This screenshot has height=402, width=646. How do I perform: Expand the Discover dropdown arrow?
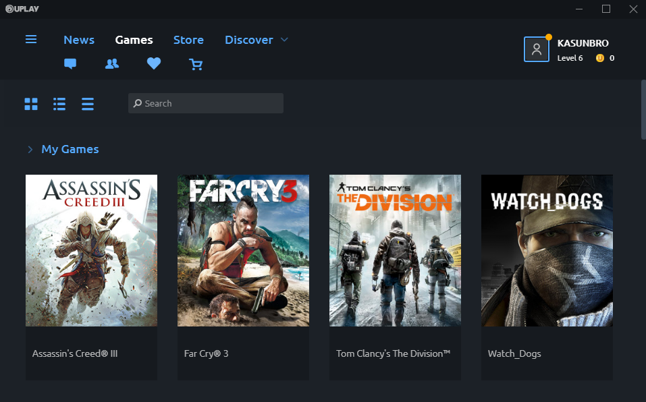284,40
